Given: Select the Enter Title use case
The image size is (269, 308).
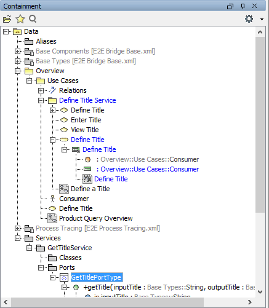Looking at the screenshot, I should click(x=86, y=120).
